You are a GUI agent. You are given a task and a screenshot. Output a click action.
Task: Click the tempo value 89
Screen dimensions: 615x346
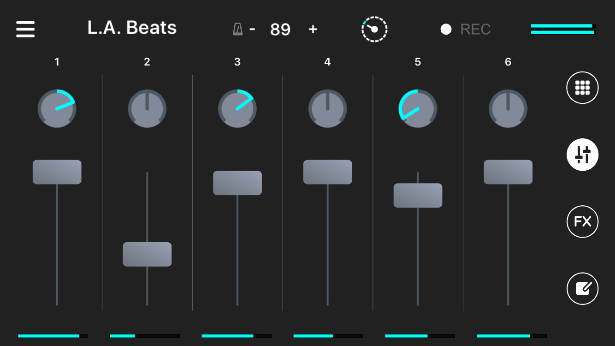(x=280, y=30)
